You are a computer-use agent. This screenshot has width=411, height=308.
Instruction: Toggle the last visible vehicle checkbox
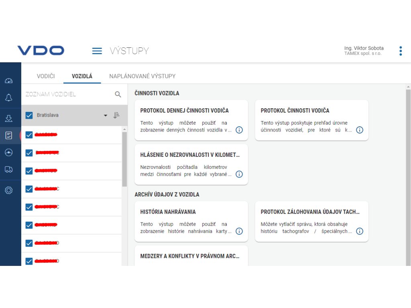pos(29,261)
